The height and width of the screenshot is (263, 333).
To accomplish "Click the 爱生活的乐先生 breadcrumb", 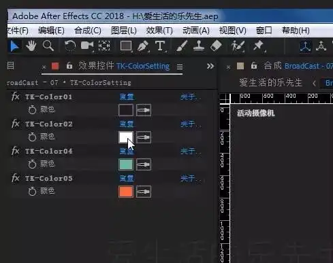I will click(271, 83).
